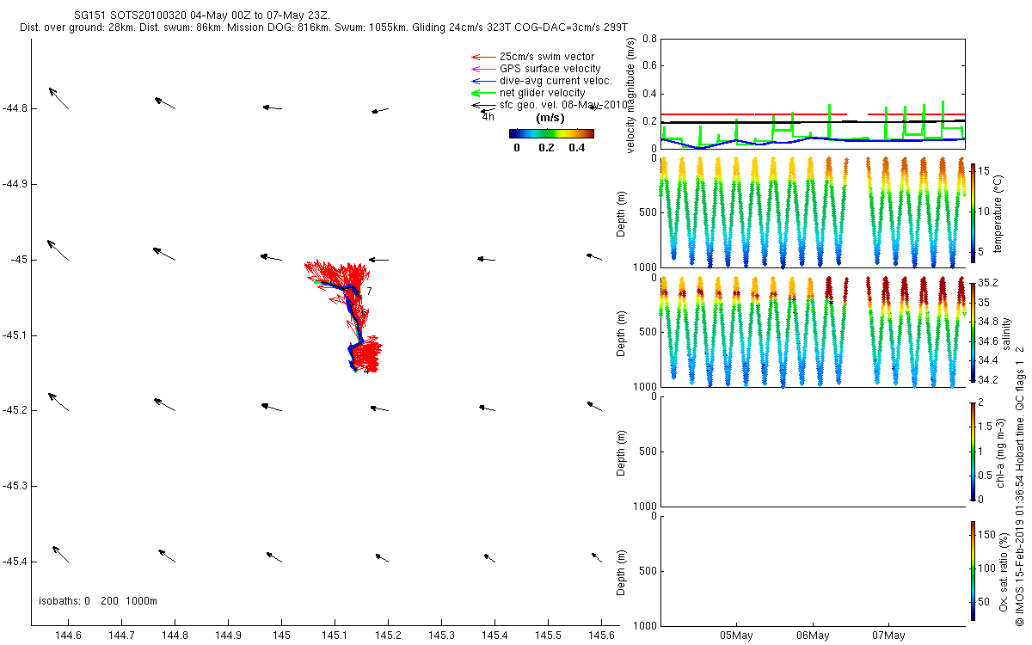Click the 'isobaths: 0 200 1000m' label
The image size is (1032, 645).
click(98, 600)
